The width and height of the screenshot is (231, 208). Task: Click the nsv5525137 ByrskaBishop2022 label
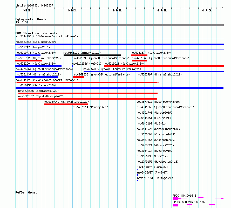click(41, 96)
